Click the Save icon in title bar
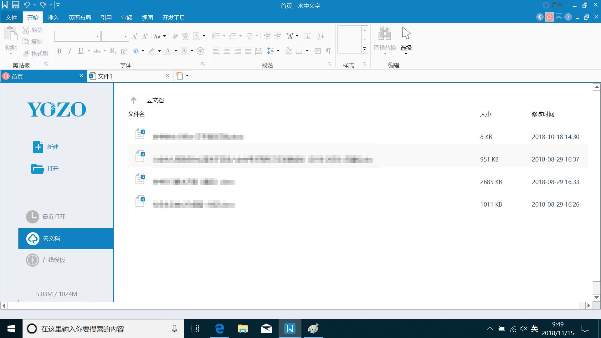Viewport: 601px width, 338px height. 16,5
